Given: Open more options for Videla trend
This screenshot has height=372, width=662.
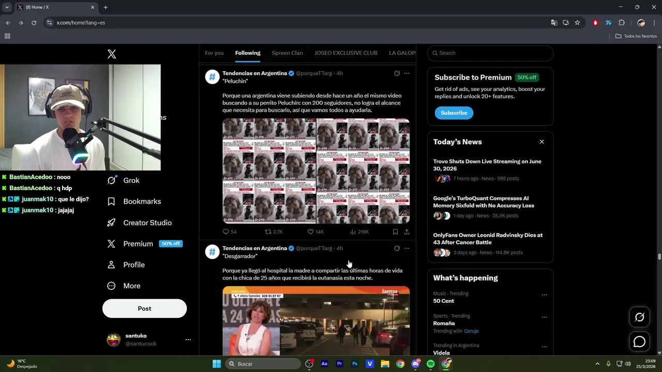Looking at the screenshot, I should coord(544,347).
